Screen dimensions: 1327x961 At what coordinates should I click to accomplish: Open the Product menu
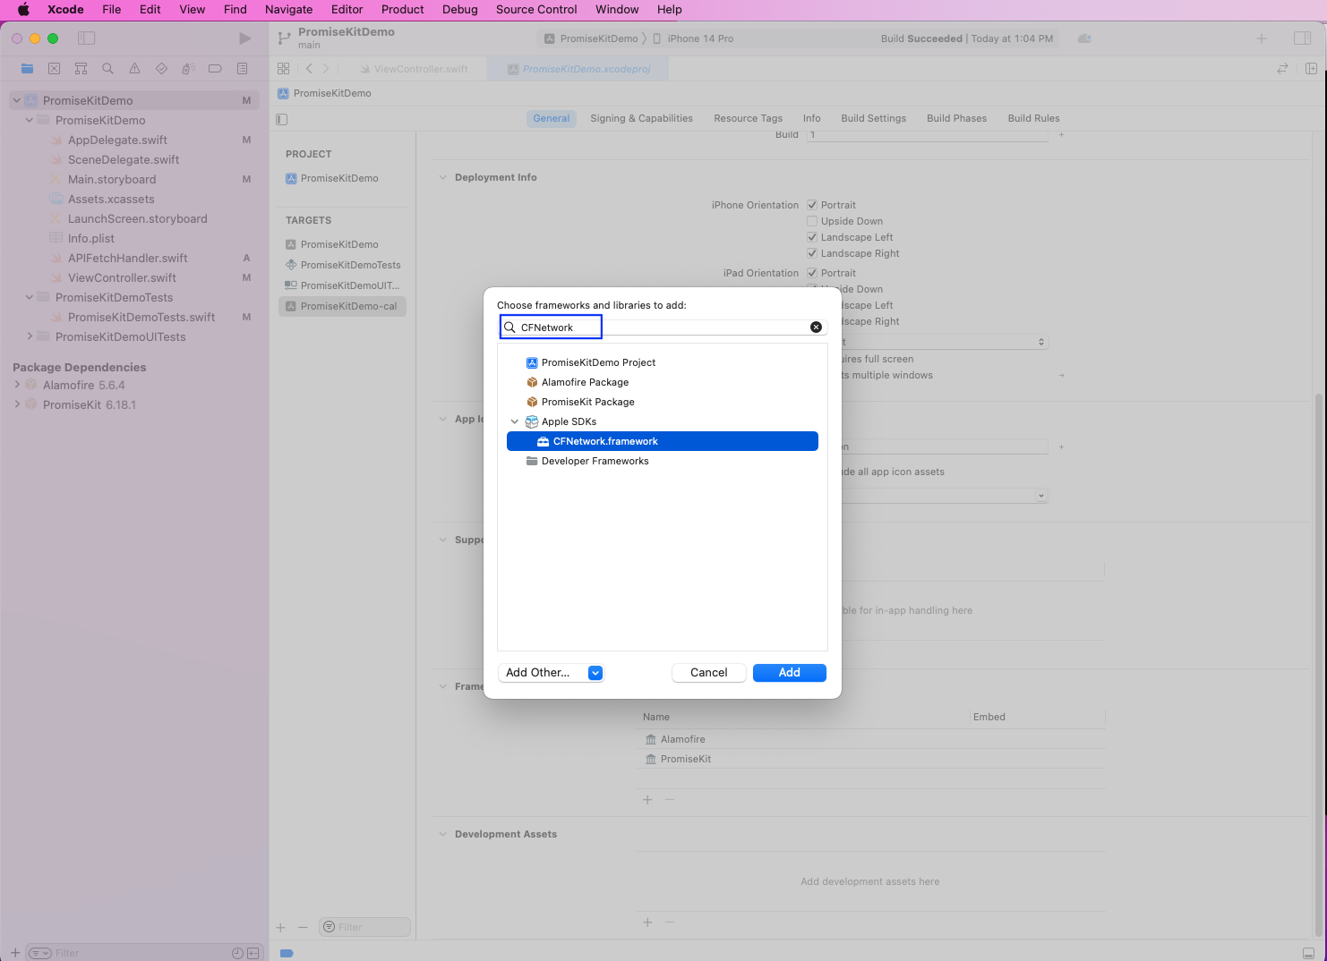coord(403,9)
